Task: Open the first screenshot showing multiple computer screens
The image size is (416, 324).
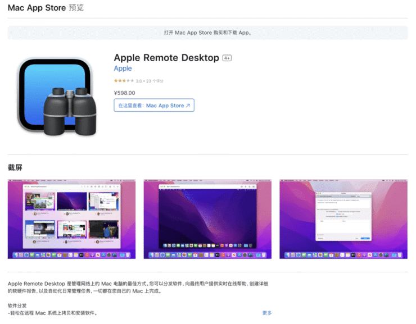Action: 71,219
